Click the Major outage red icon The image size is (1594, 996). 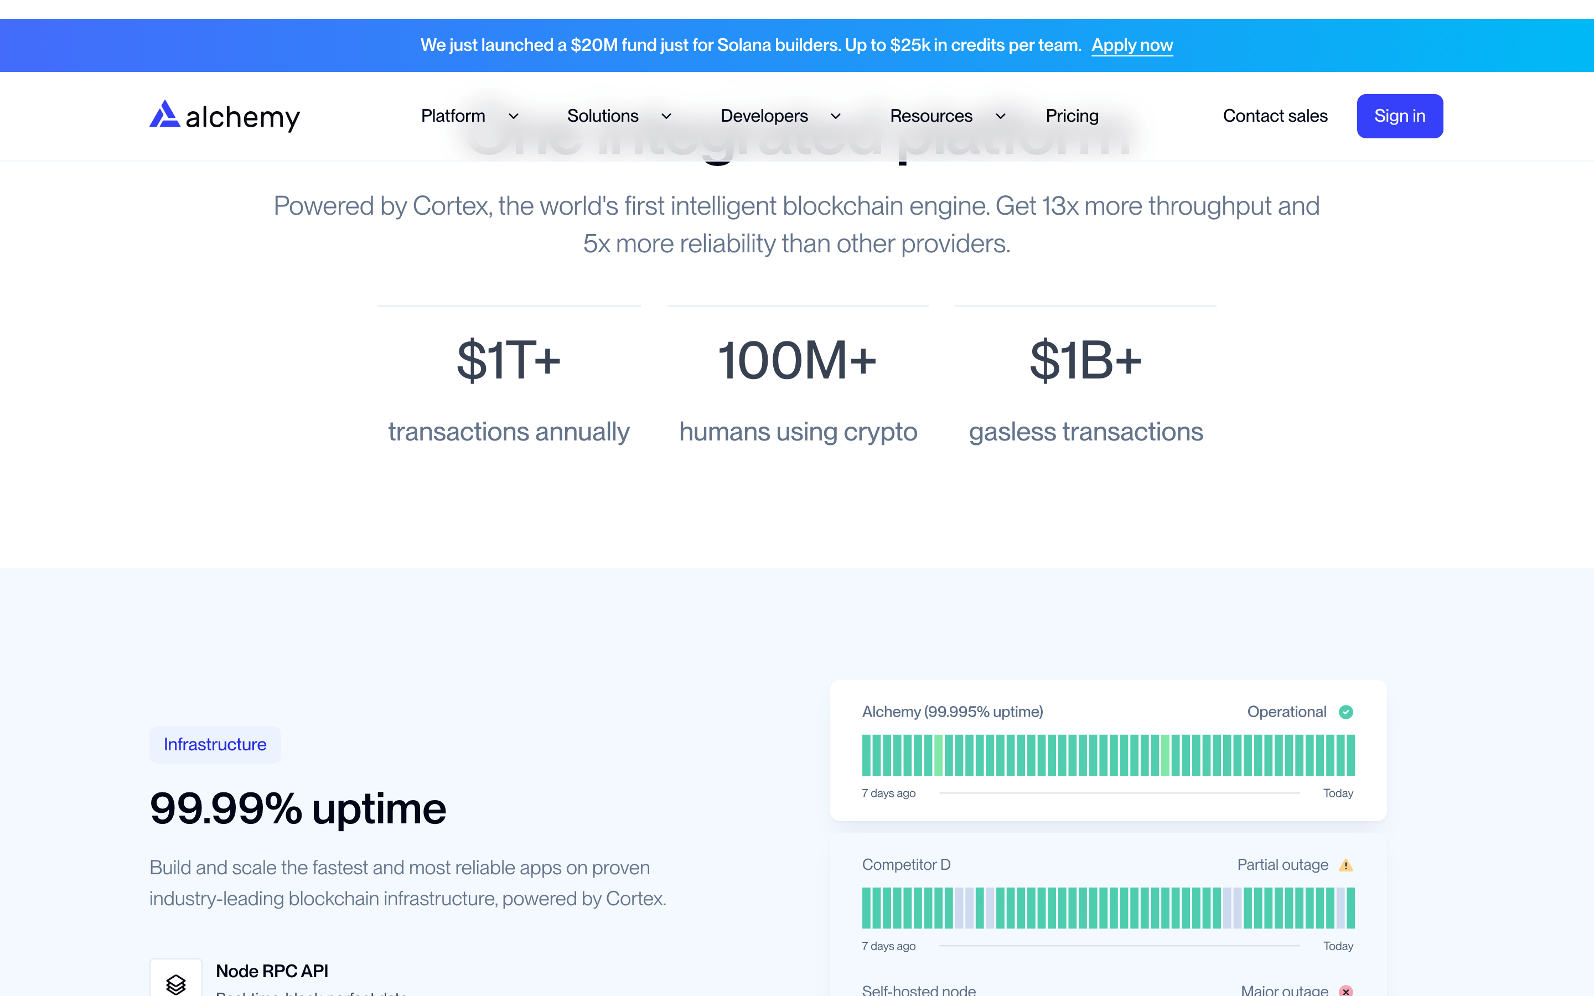click(x=1345, y=990)
